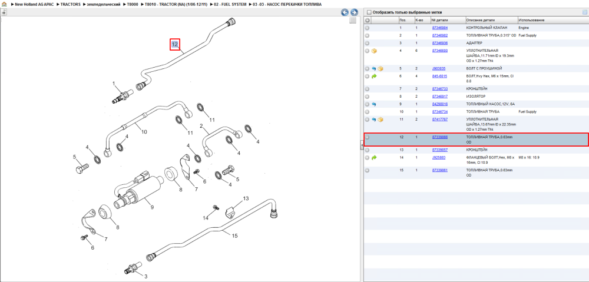
Task: Click circle icon for ТОПЛИВНЫЙ НАСОС row
Action: tap(368, 104)
